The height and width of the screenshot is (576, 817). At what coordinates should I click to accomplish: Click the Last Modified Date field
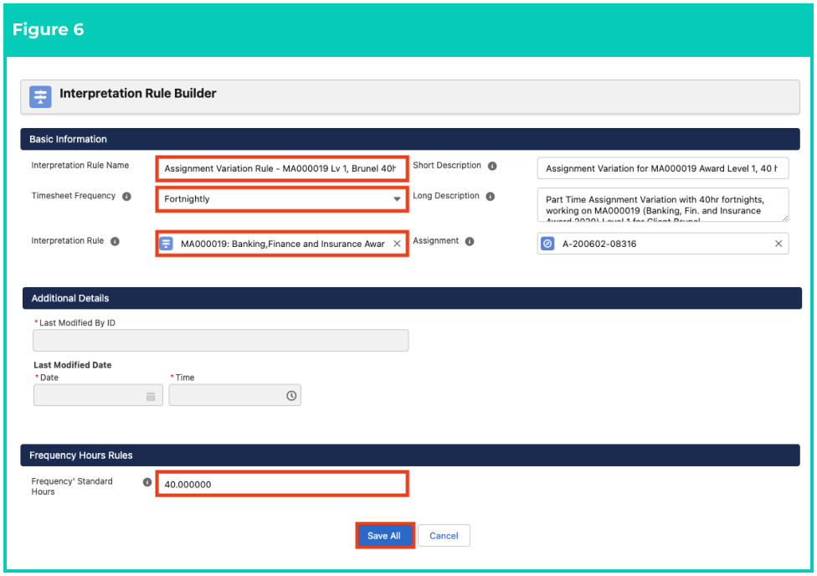pos(99,395)
